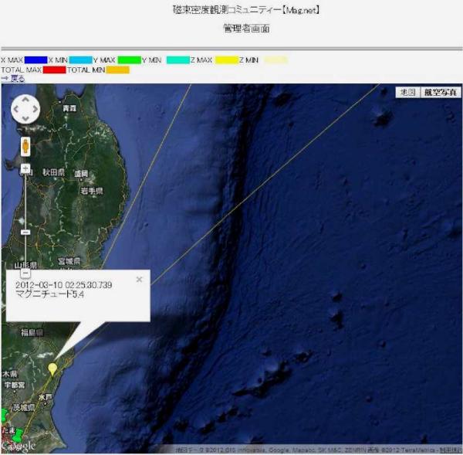Click the map copyright notice text
This screenshot has height=455, width=463.
coord(317,450)
